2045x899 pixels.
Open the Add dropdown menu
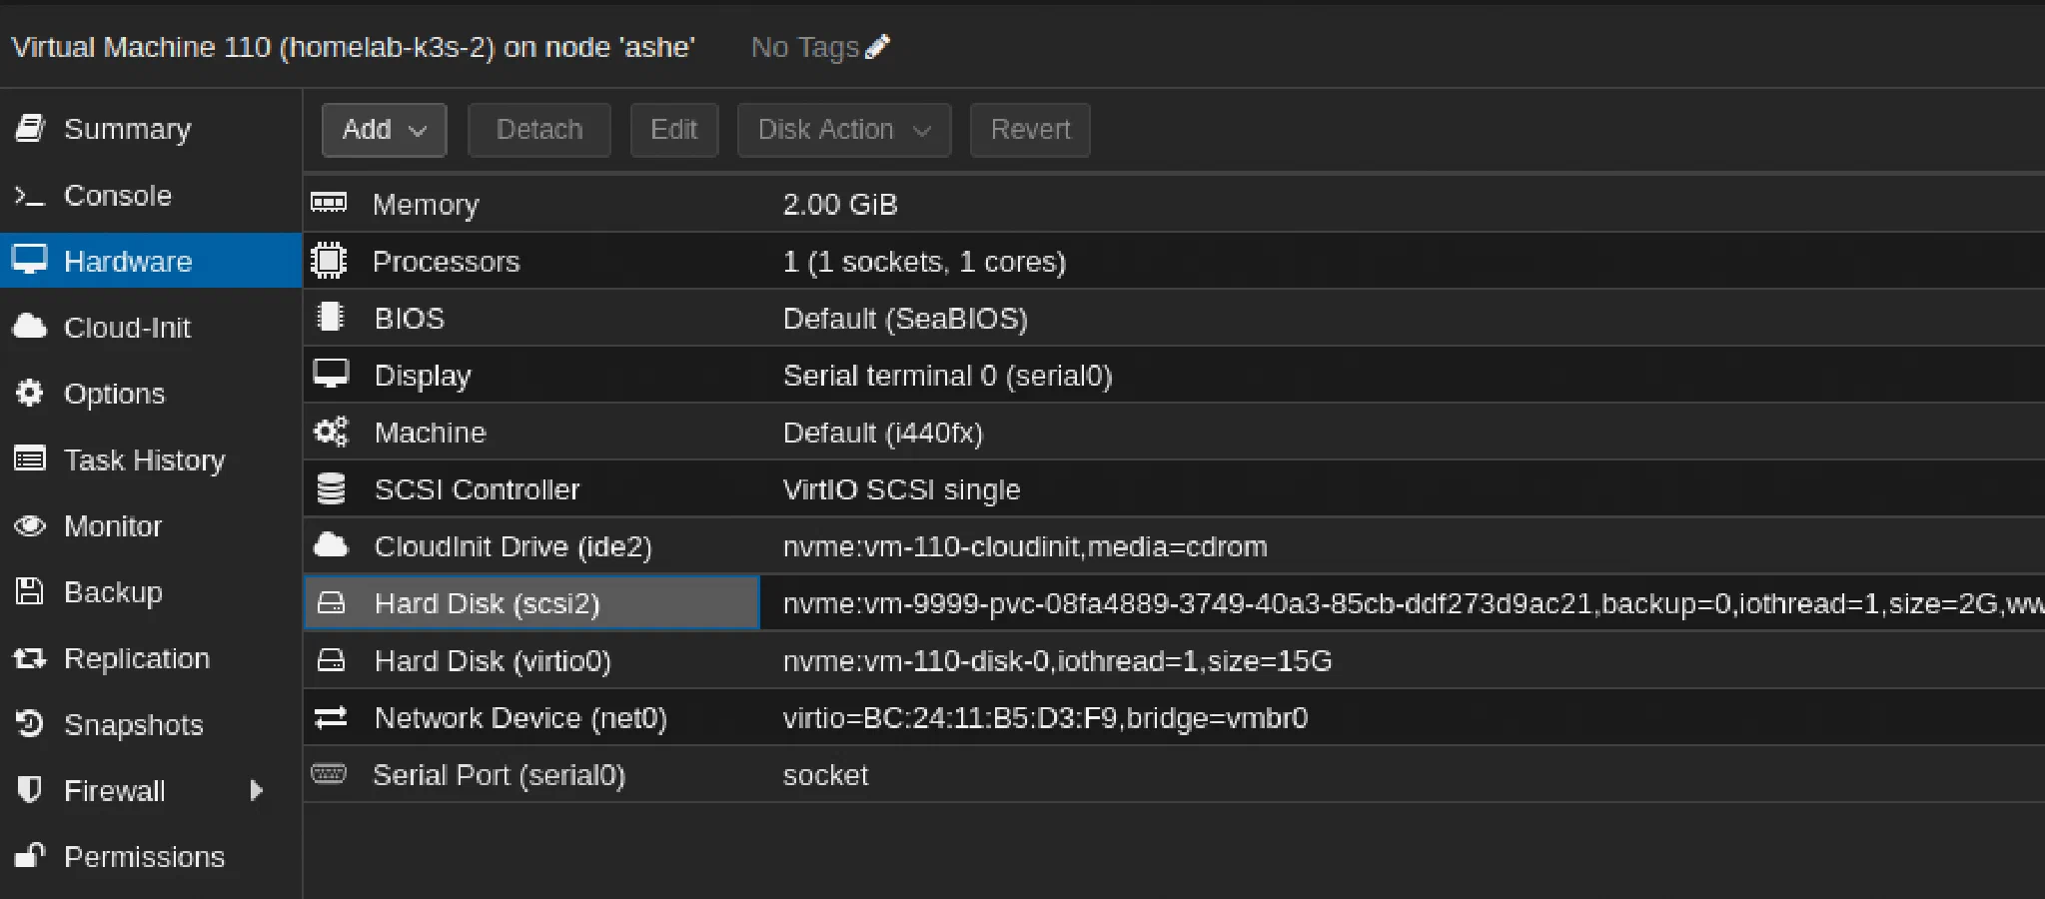pos(384,129)
